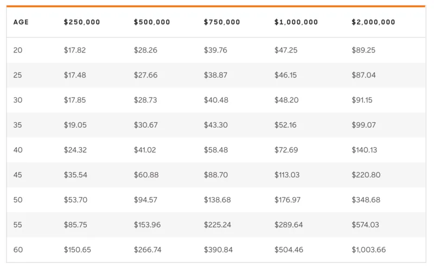Select the age 50 row label
Viewport: 434px width, 270px height.
coord(18,200)
